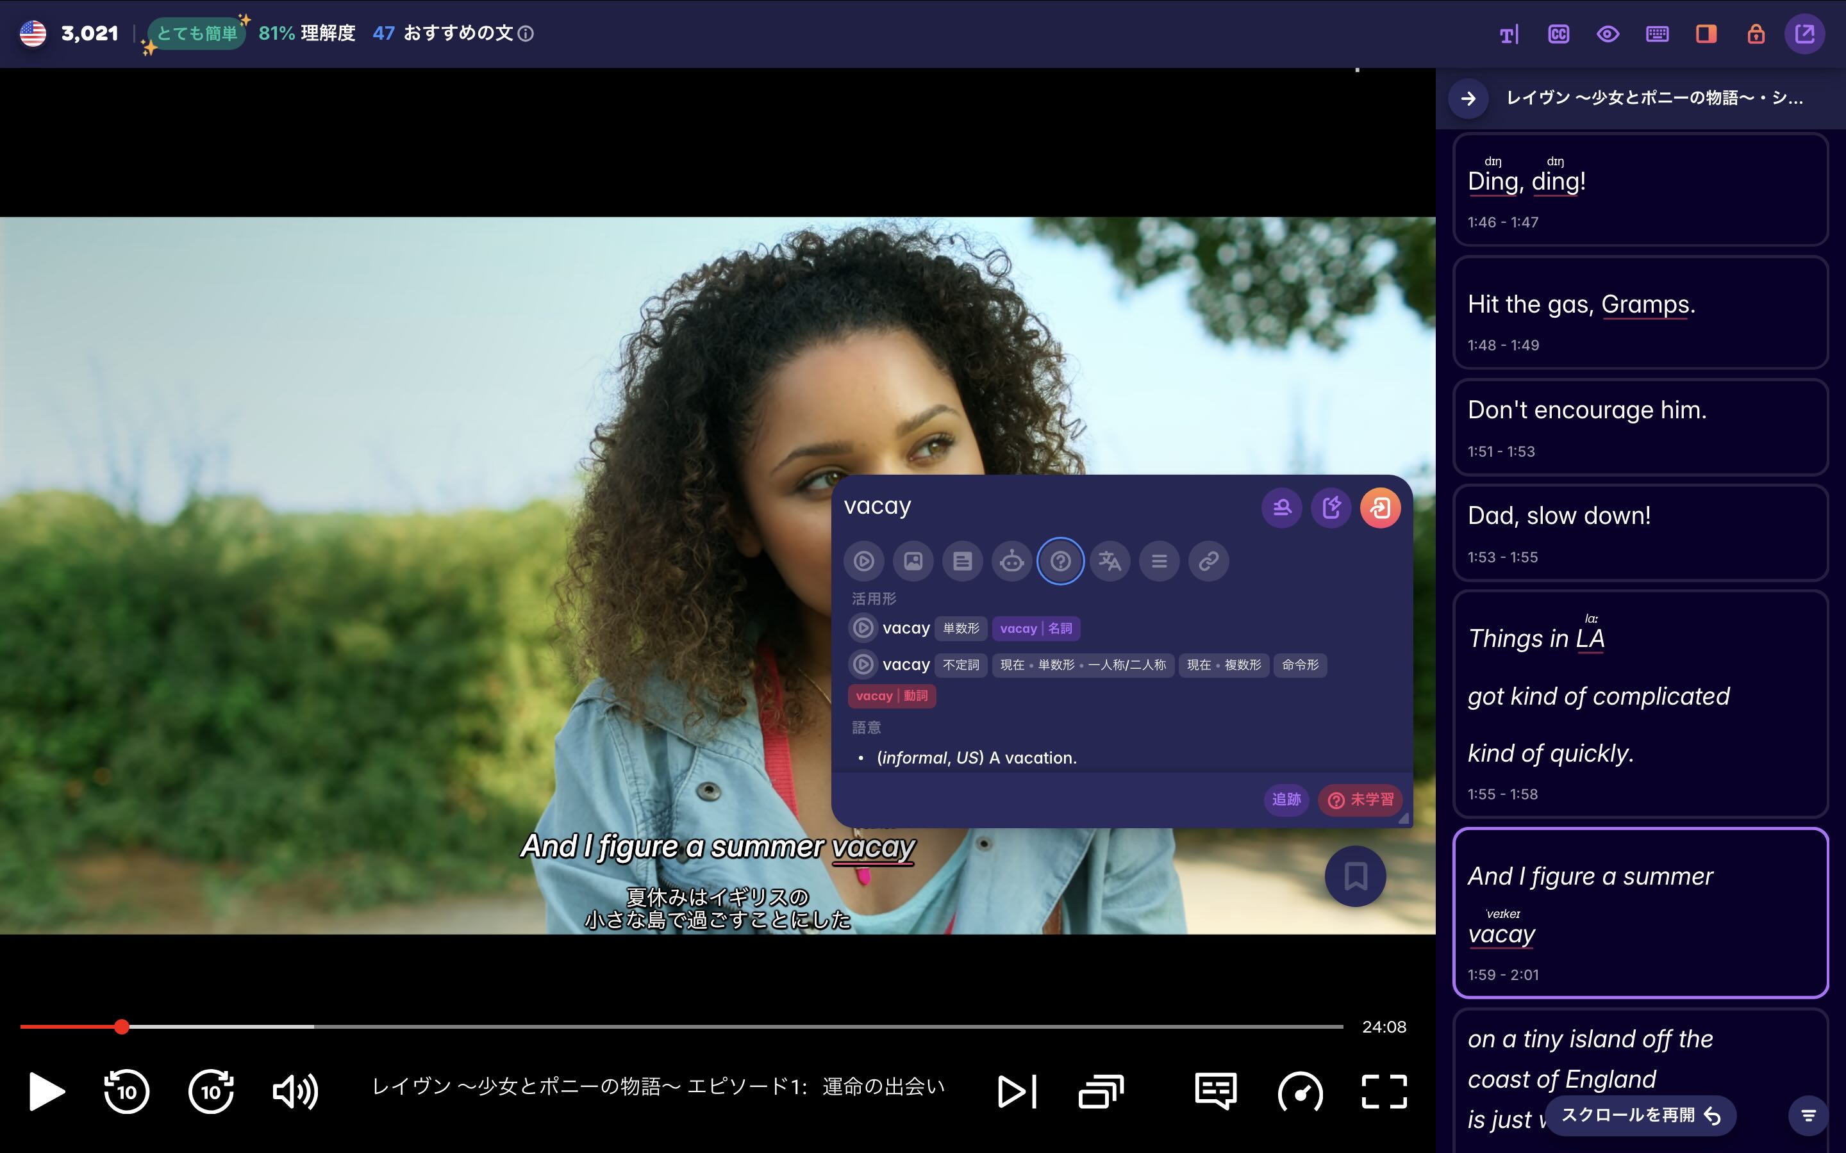Toggle closed captions with the CC icon

(1558, 33)
